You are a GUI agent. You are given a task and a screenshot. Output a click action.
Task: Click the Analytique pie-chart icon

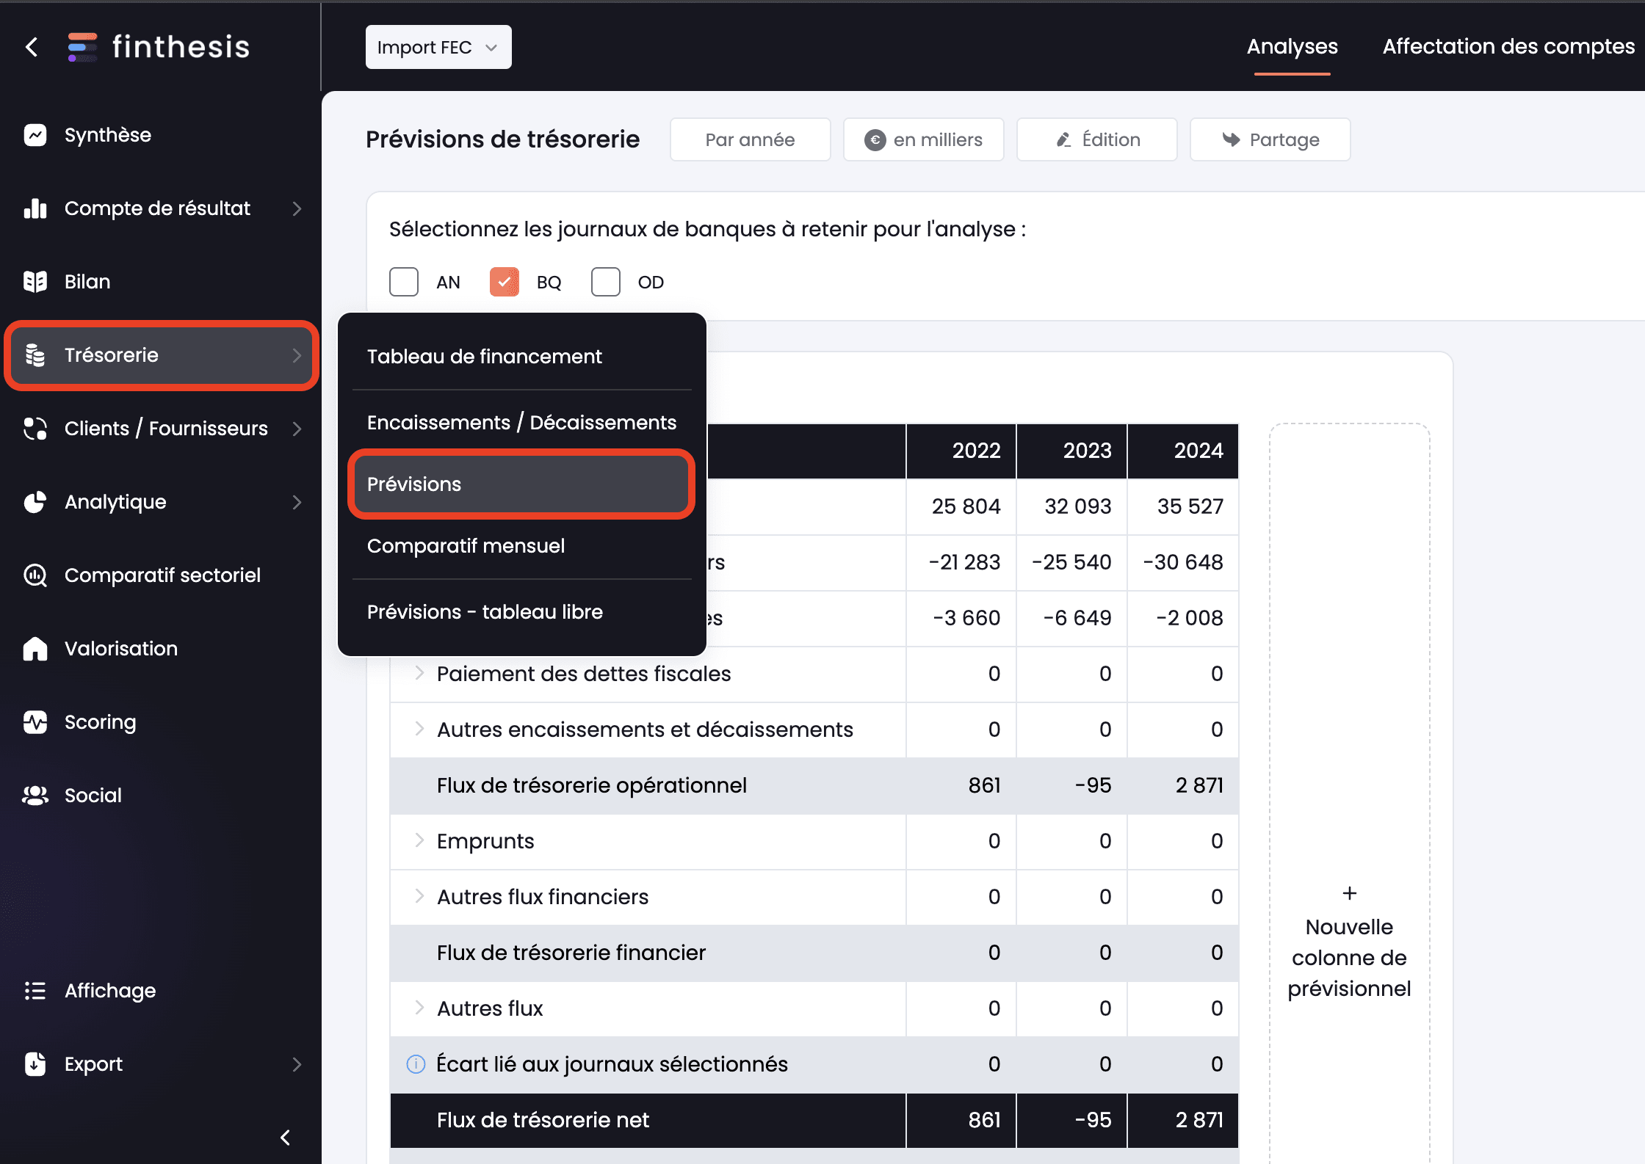pyautogui.click(x=35, y=502)
